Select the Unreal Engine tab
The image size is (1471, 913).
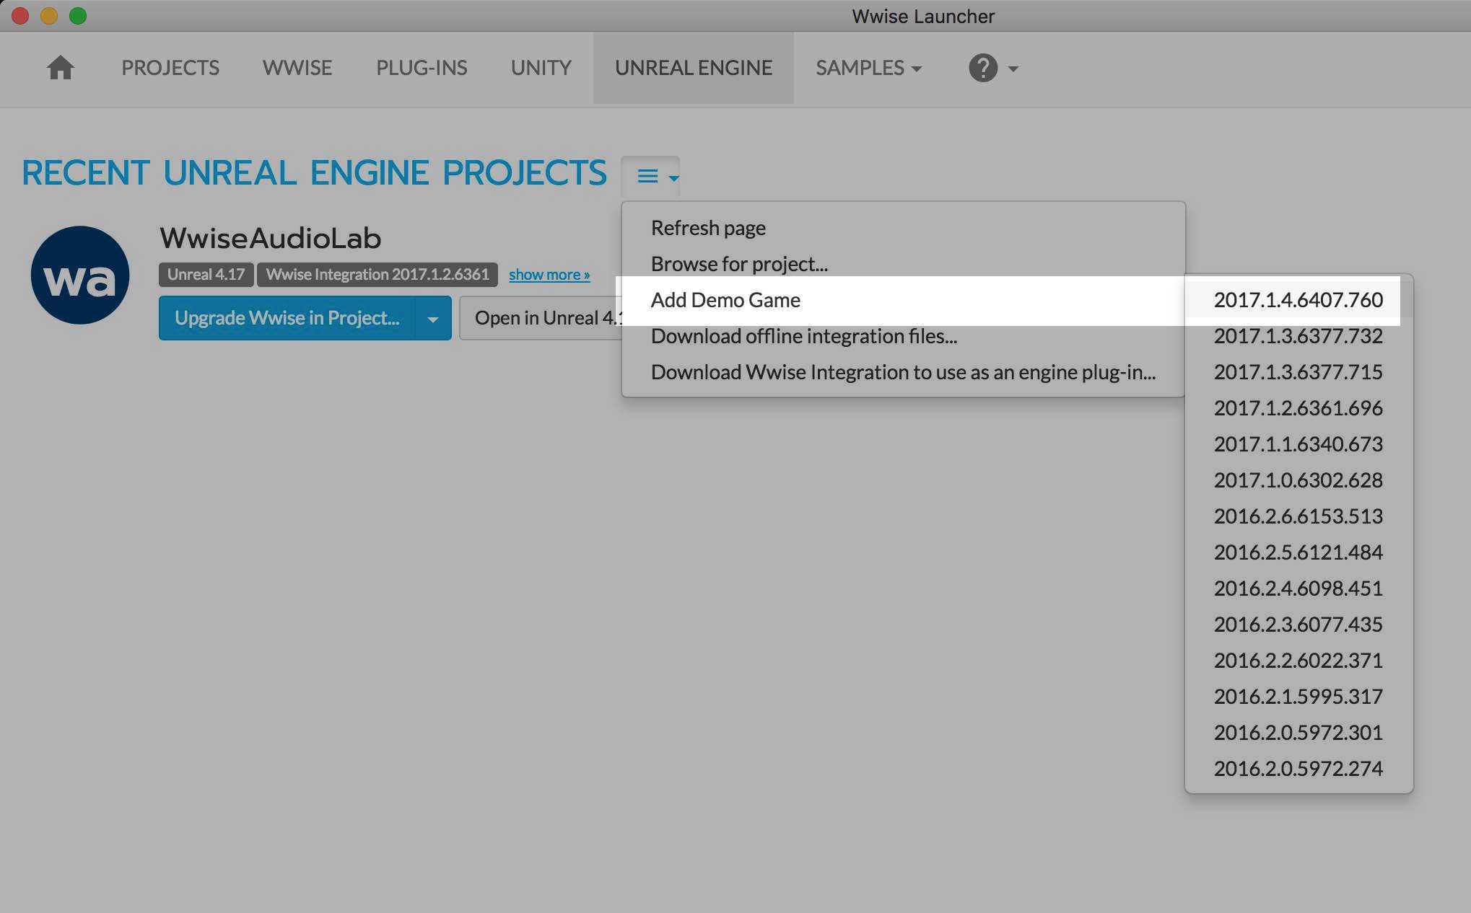[694, 68]
